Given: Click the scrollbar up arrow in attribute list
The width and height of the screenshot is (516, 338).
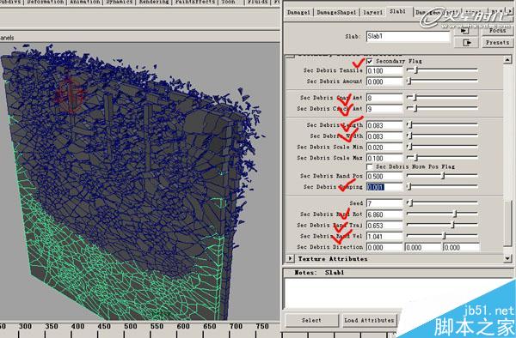Looking at the screenshot, I should coord(507,60).
